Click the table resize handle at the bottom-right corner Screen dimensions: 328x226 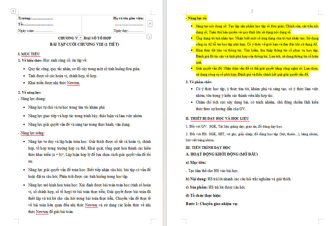click(149, 37)
